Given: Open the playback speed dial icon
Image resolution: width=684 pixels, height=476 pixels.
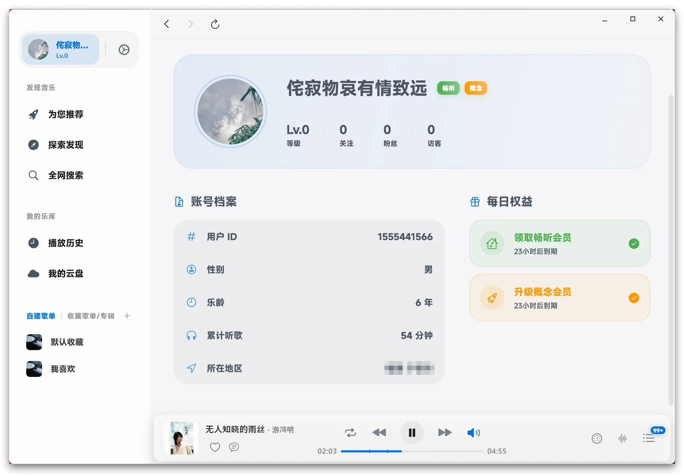Looking at the screenshot, I should coord(597,439).
